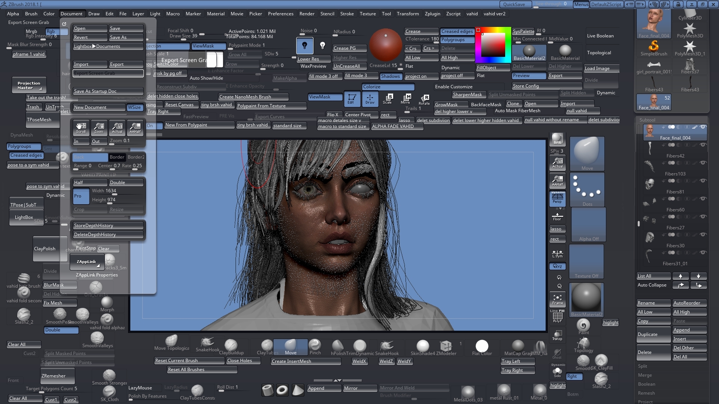Click the BPR render icon
Image resolution: width=719 pixels, height=404 pixels.
point(557,139)
